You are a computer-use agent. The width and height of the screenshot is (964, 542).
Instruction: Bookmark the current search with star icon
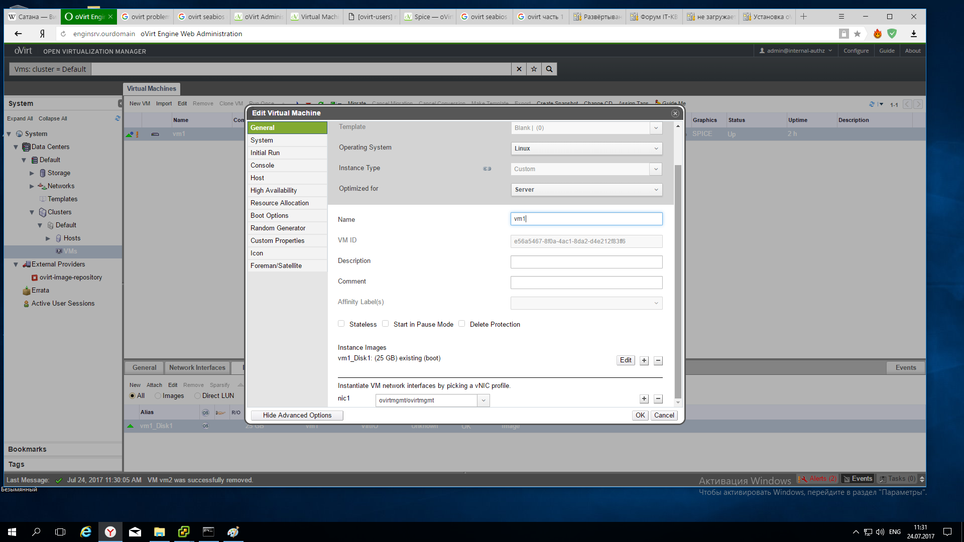[x=534, y=69]
